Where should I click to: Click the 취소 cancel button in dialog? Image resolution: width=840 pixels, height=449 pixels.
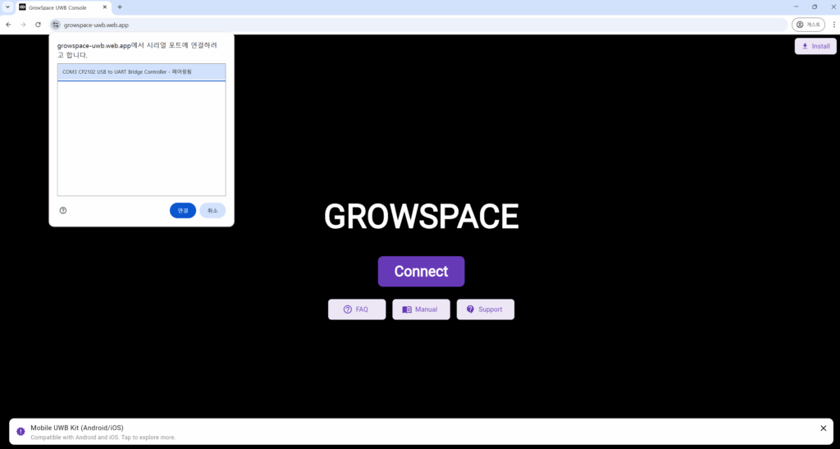click(212, 211)
